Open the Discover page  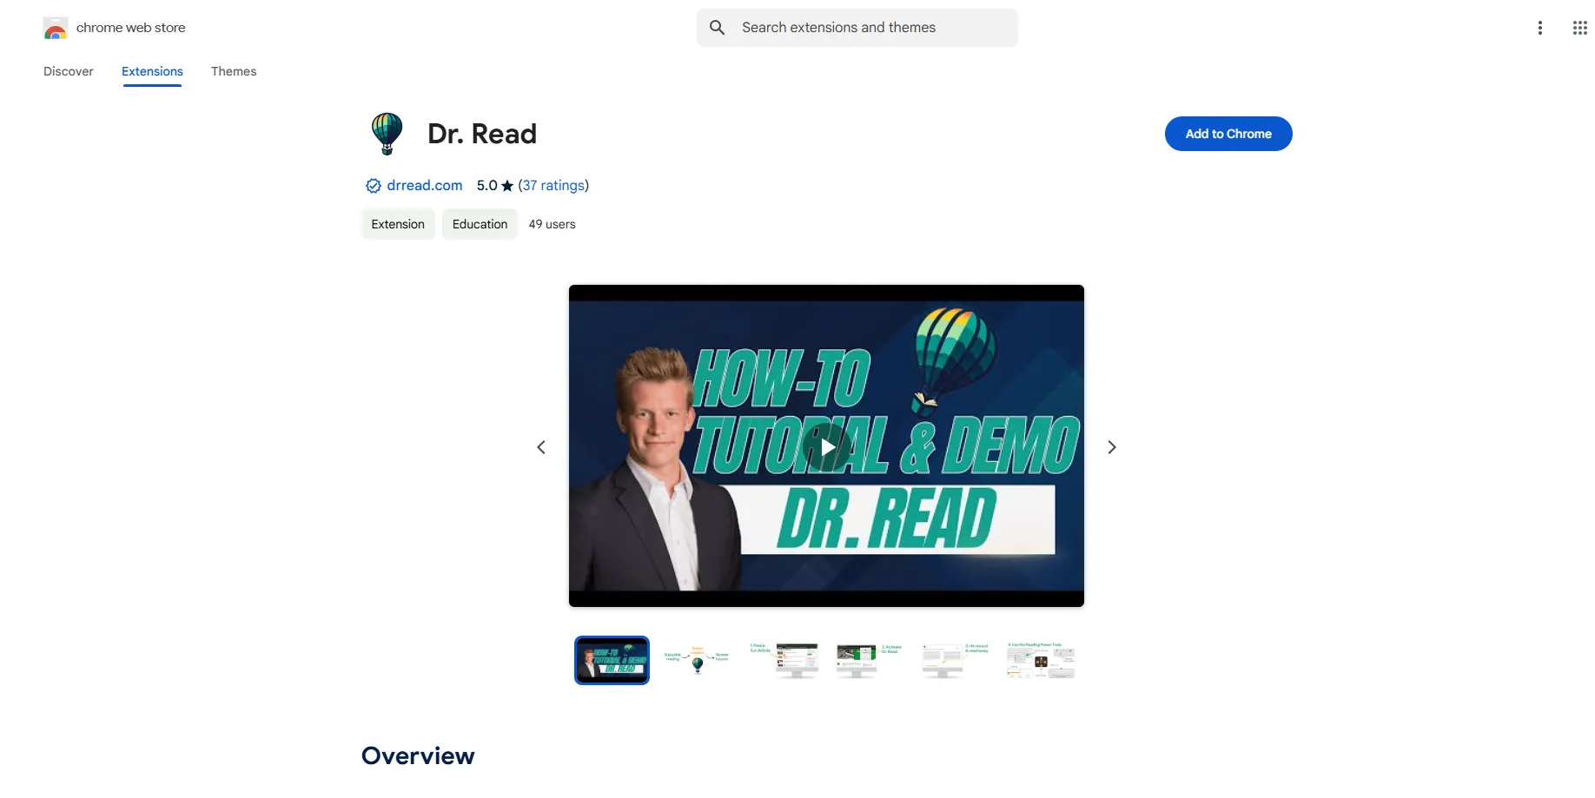click(x=68, y=71)
